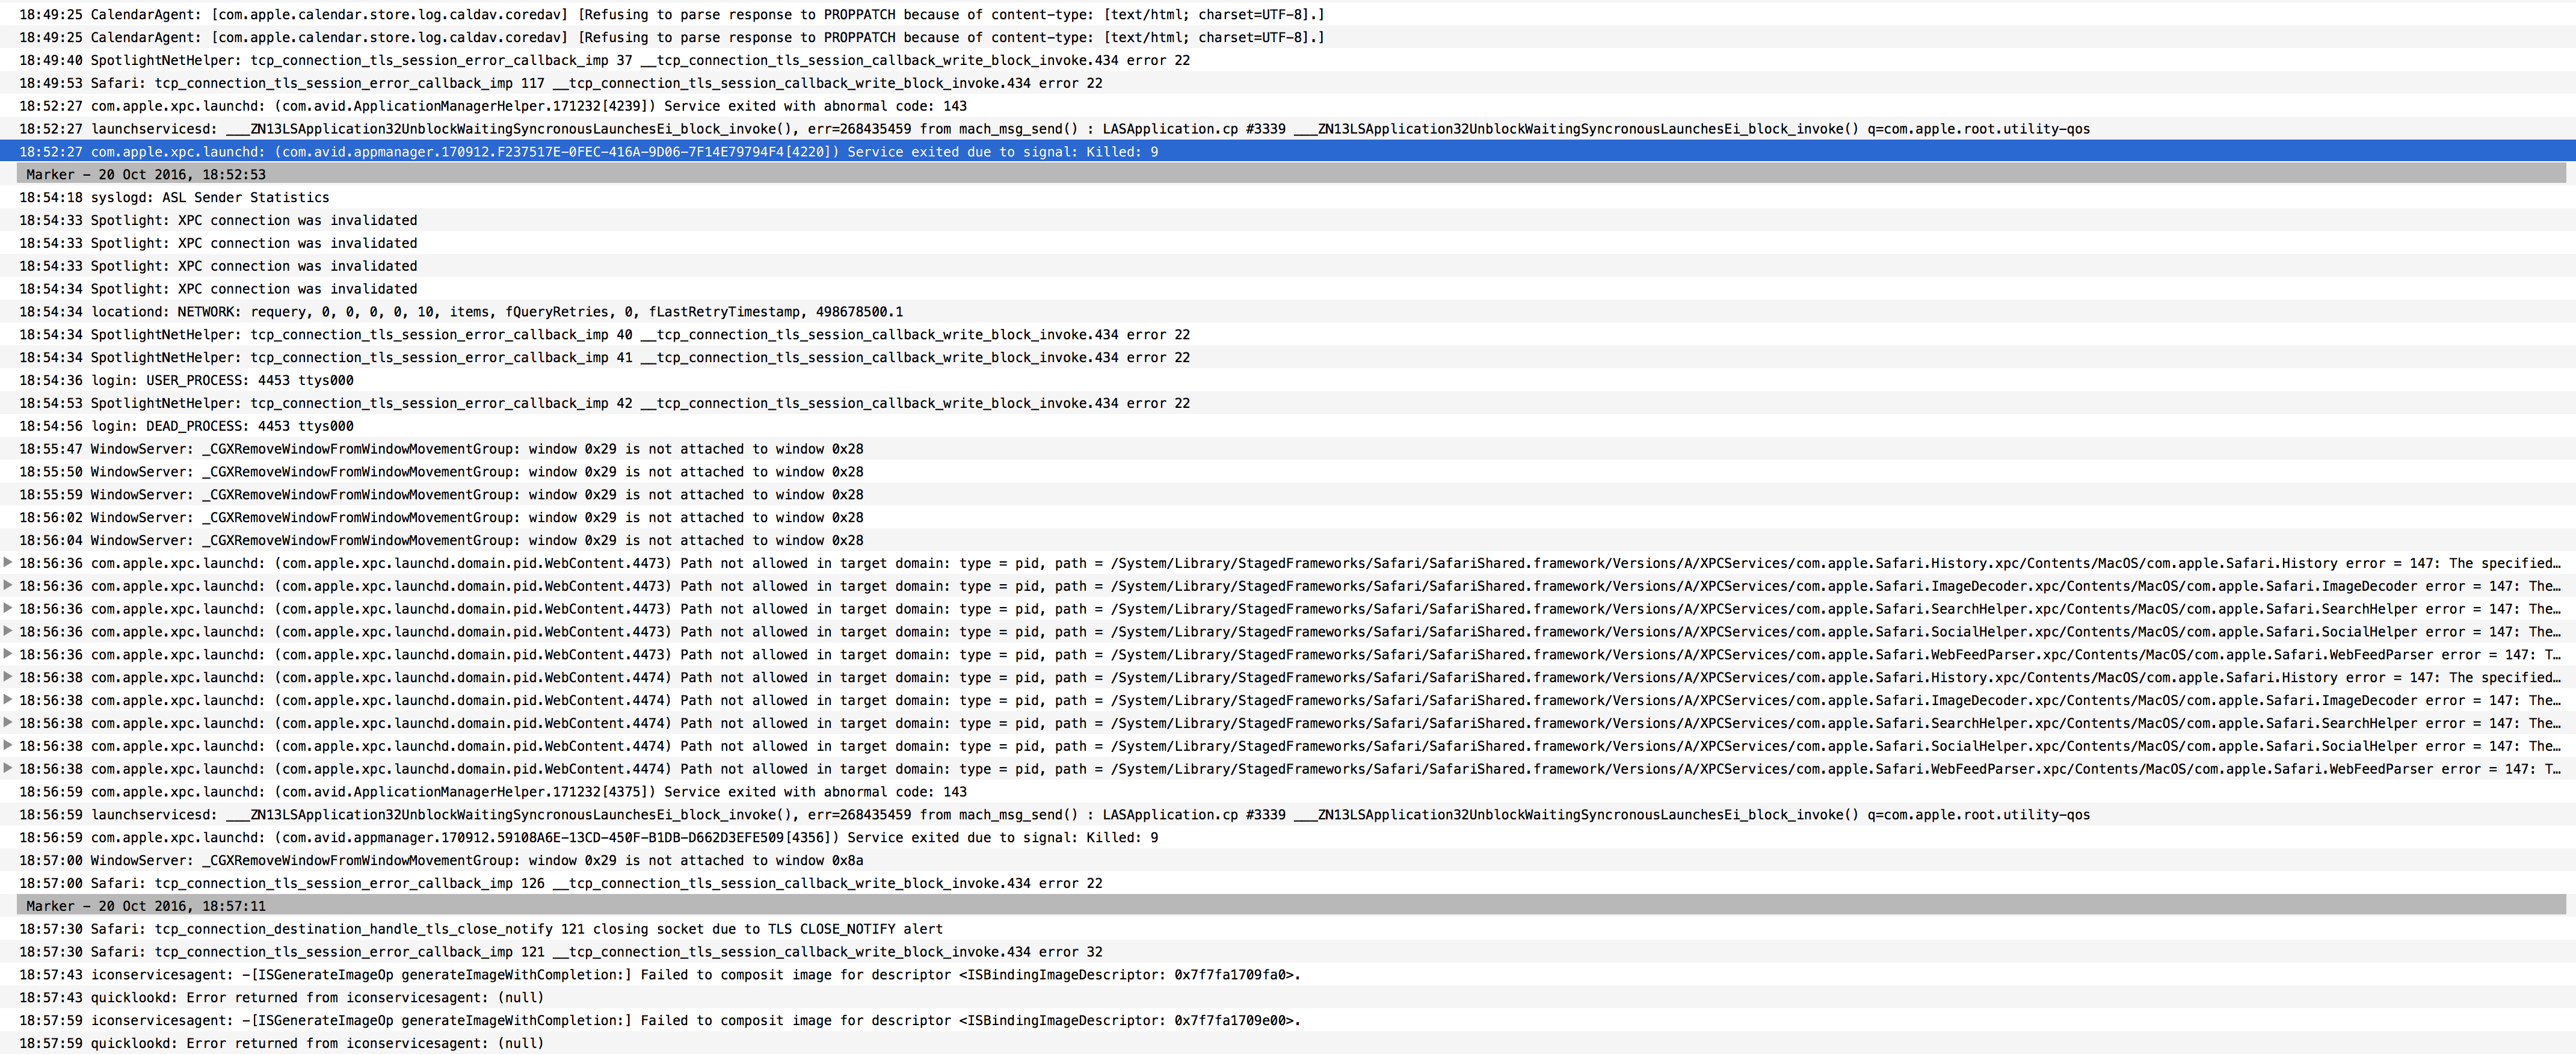Select the login USER_PROCESS 4453 ttys000 line

tap(186, 381)
